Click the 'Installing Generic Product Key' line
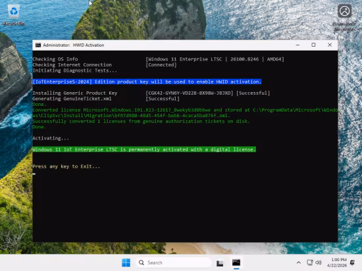Image resolution: width=362 pixels, height=271 pixels. (75, 93)
